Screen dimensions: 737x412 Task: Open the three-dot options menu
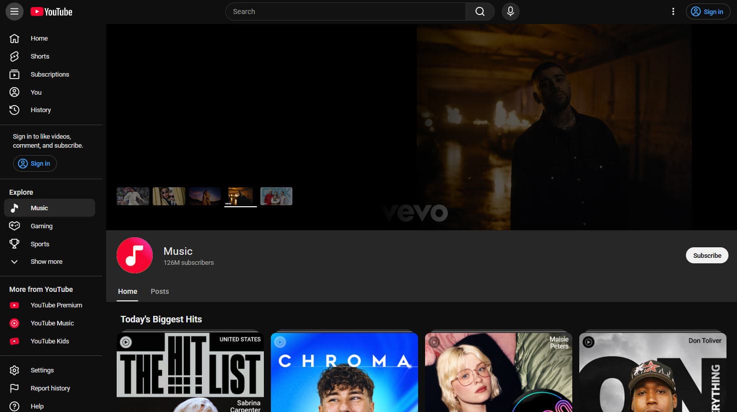tap(673, 11)
